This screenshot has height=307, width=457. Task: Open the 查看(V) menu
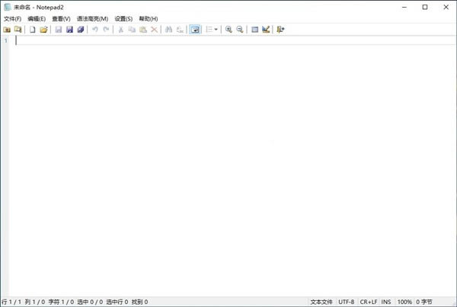coord(61,19)
